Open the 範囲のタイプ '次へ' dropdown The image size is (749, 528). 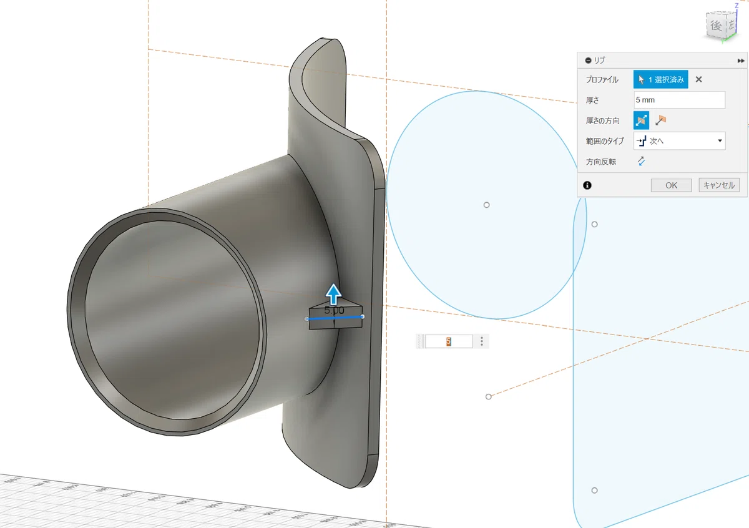(679, 141)
